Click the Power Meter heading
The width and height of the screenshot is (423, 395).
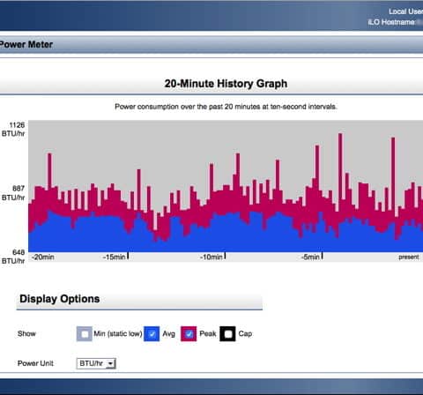[26, 45]
